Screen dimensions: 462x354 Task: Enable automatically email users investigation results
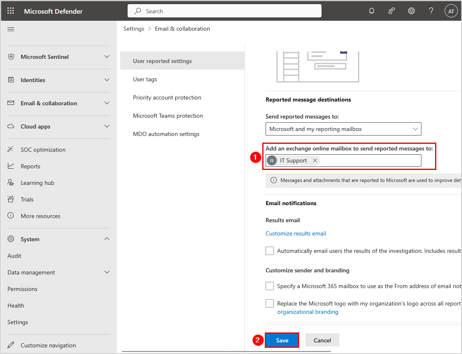[270, 251]
